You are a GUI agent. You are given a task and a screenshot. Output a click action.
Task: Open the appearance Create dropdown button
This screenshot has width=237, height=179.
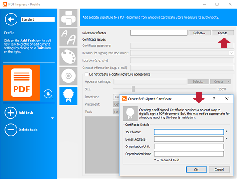pos(220,81)
